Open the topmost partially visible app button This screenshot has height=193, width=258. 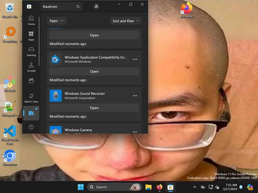pyautogui.click(x=94, y=35)
